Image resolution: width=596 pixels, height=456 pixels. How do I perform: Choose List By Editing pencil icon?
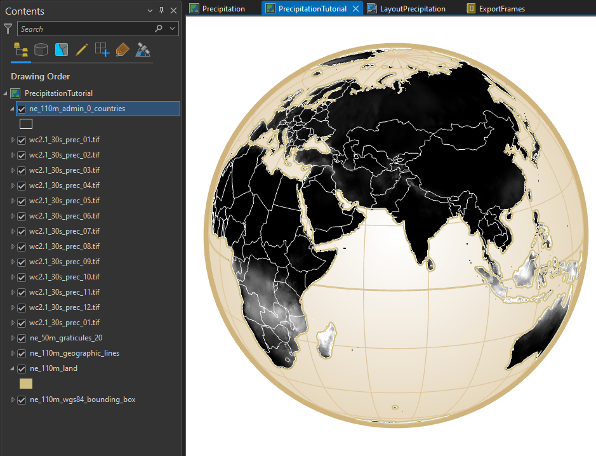81,50
